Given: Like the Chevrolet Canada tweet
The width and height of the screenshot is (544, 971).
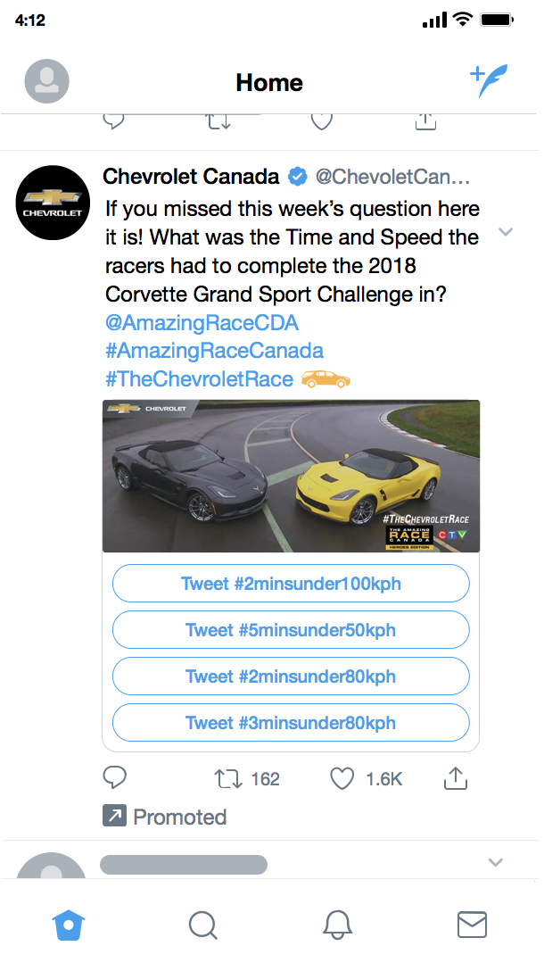Looking at the screenshot, I should point(342,779).
